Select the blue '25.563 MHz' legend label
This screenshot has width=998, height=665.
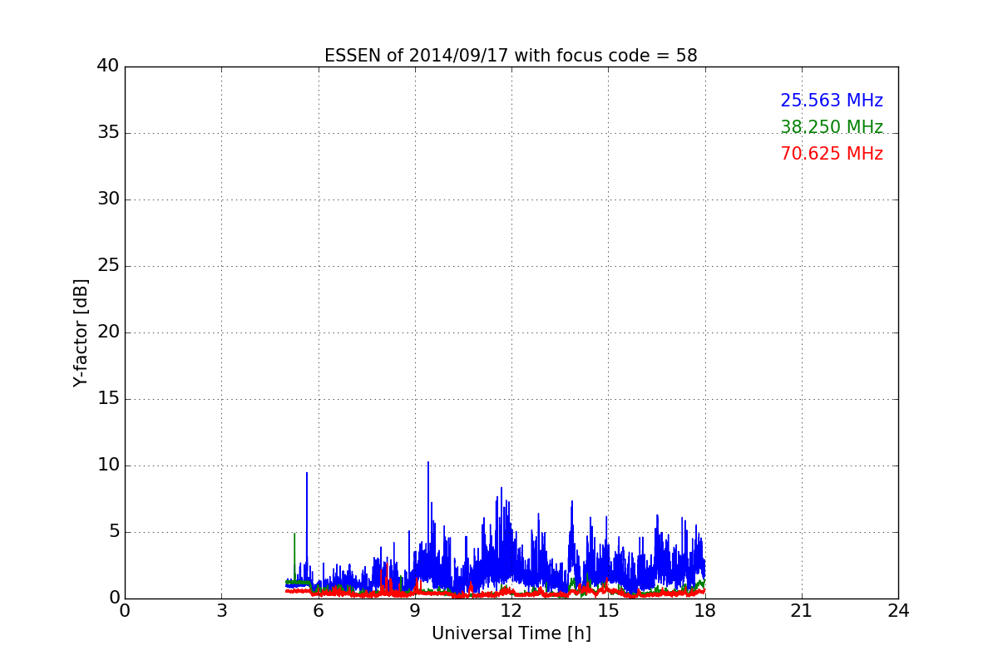pos(832,101)
